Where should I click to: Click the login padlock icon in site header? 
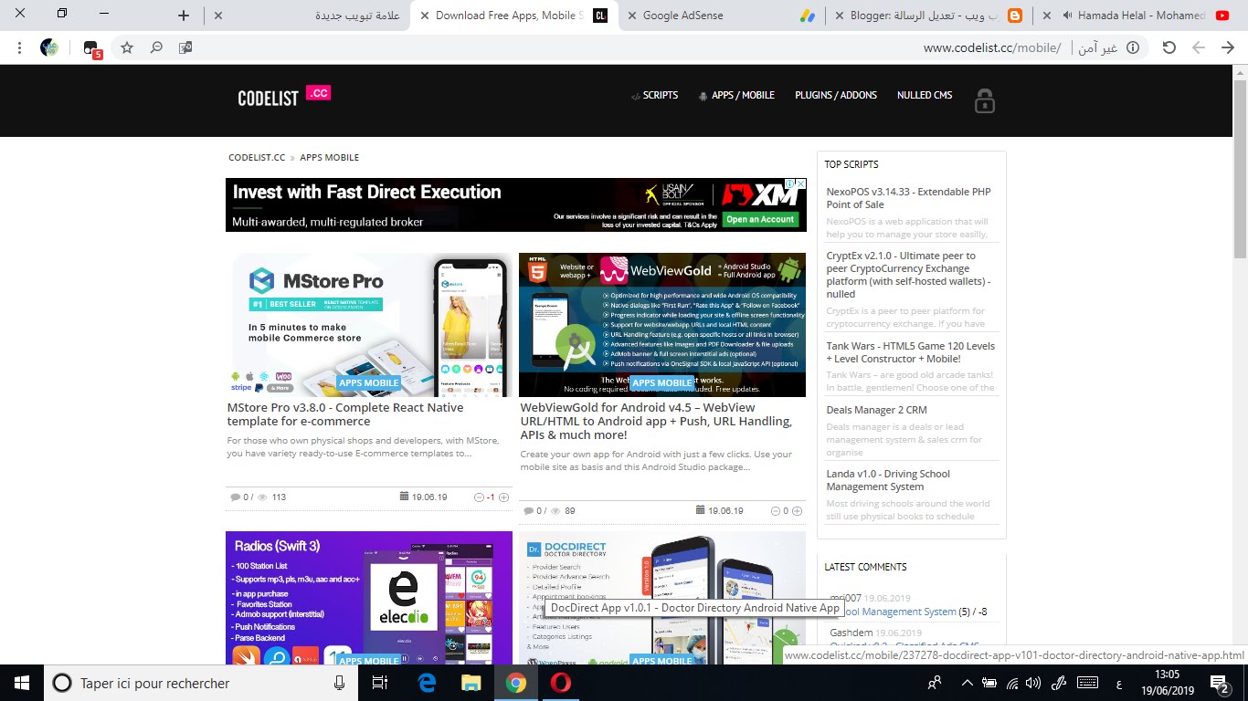984,100
